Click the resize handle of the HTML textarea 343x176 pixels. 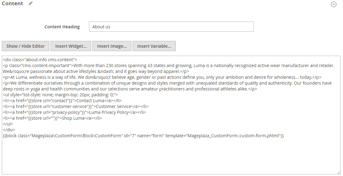click(338, 173)
